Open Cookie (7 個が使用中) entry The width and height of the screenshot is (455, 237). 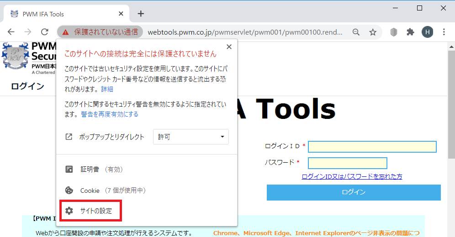tap(147, 191)
